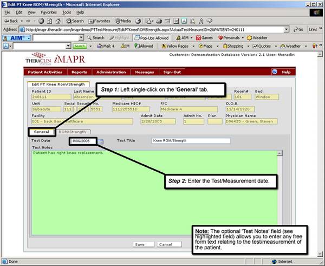The width and height of the screenshot is (325, 266).
Task: Open the Help menu in menu bar
Action: pos(80,12)
